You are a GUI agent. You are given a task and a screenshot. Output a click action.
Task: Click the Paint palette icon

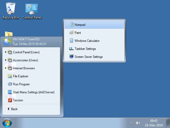(x=71, y=33)
